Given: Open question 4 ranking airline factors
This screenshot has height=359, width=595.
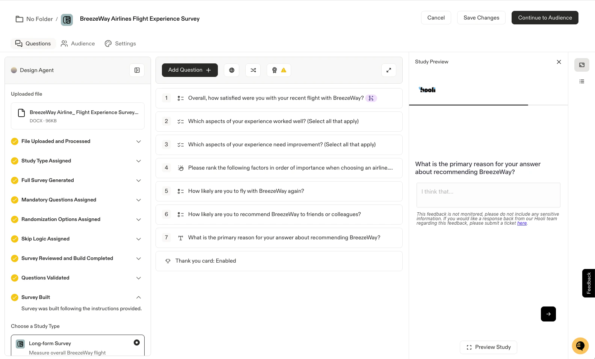Looking at the screenshot, I should pos(279,168).
